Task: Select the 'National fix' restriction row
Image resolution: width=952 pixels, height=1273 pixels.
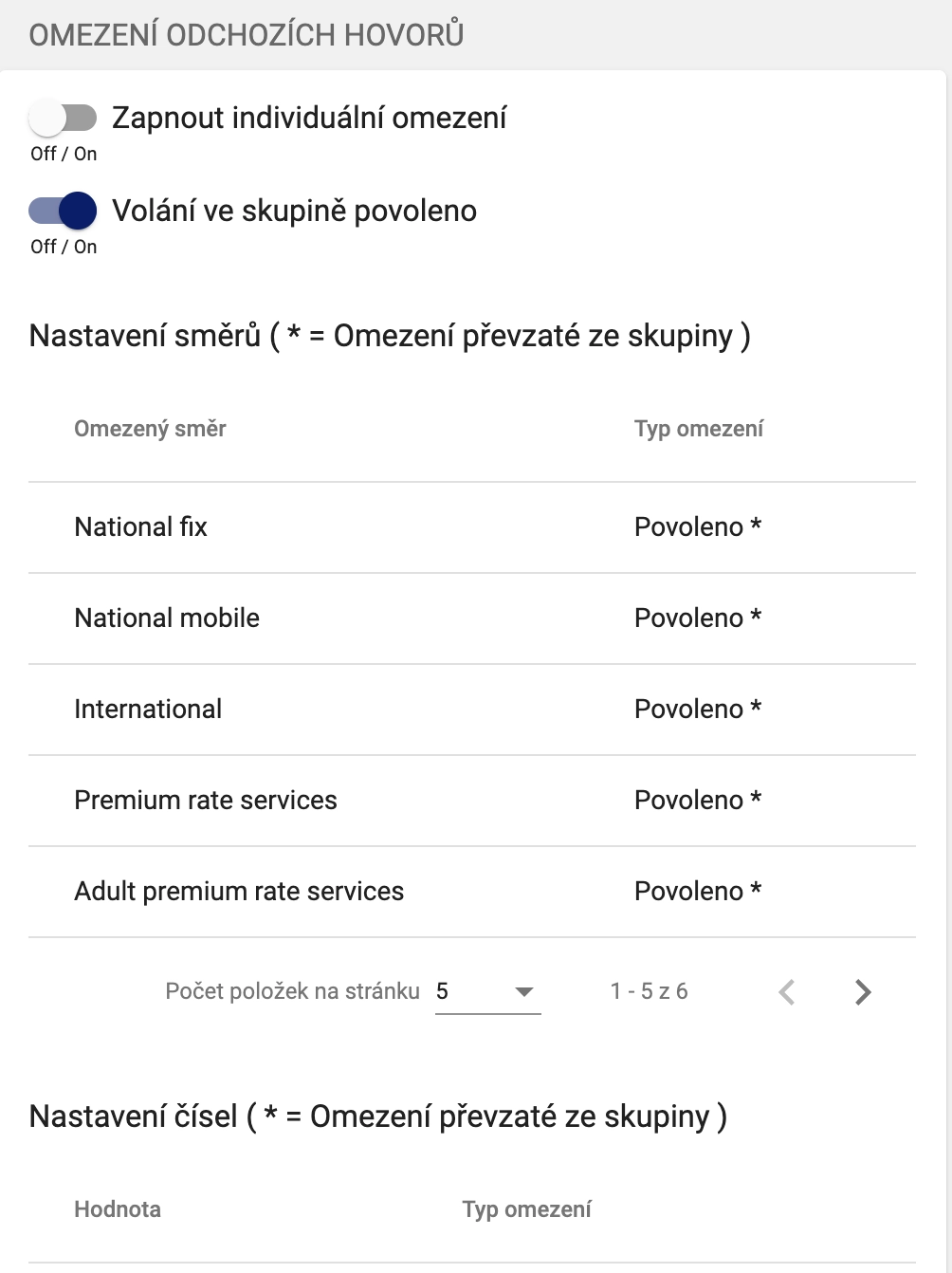Action: (x=140, y=527)
